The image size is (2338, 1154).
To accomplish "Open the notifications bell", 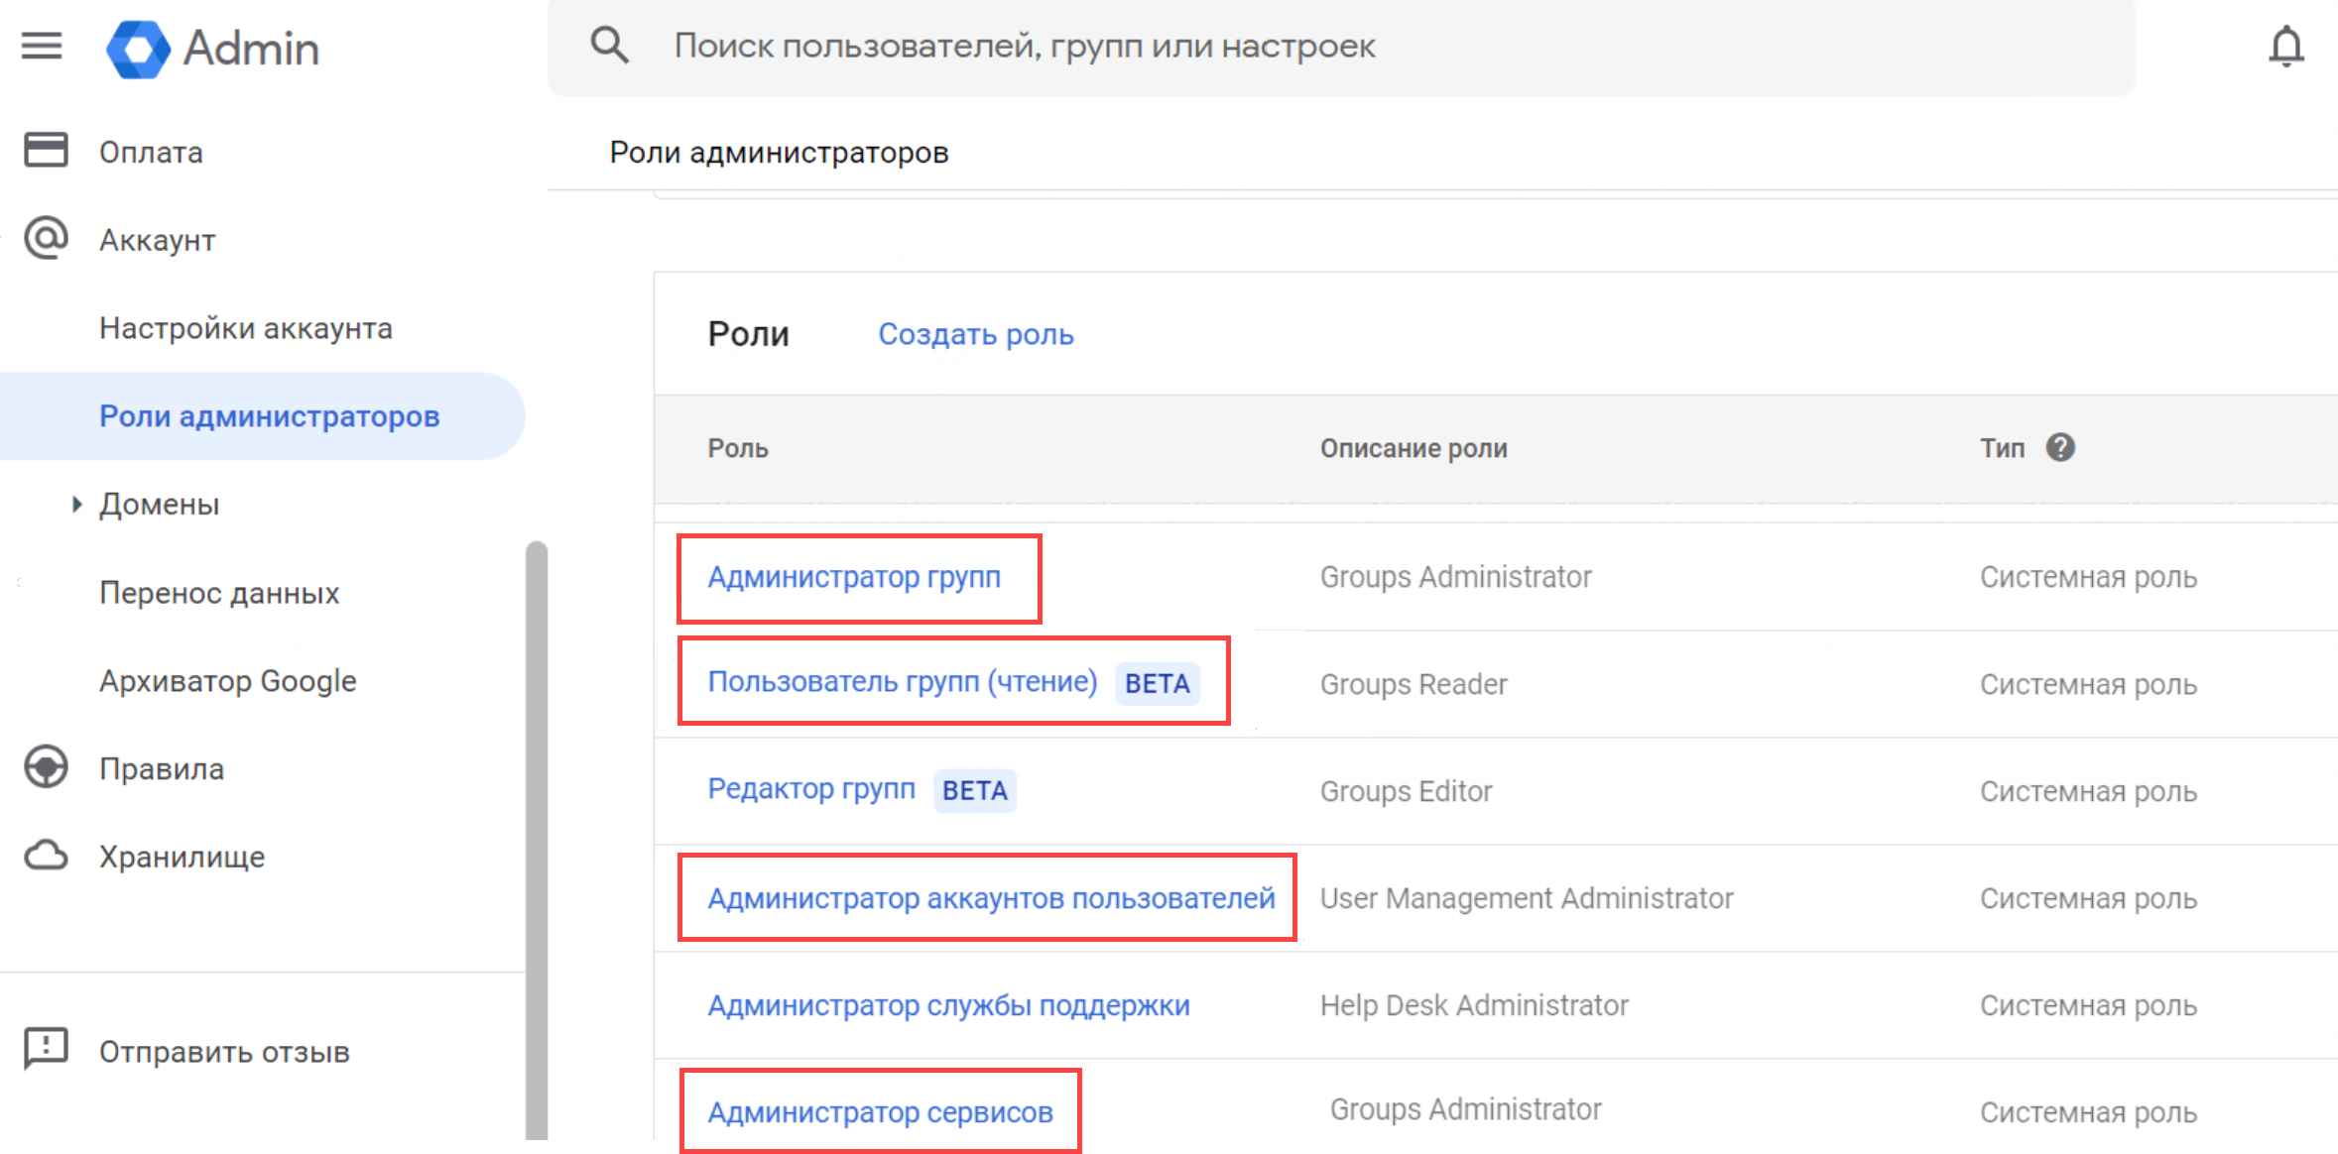I will coord(2285,47).
